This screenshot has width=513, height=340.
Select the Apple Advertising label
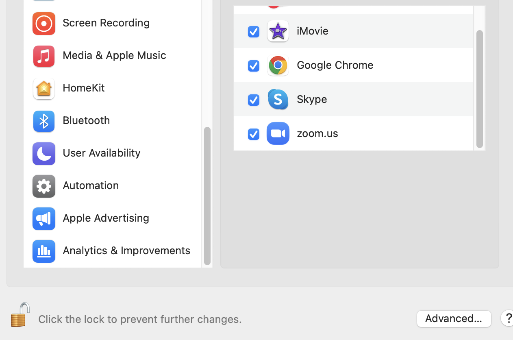coord(106,218)
